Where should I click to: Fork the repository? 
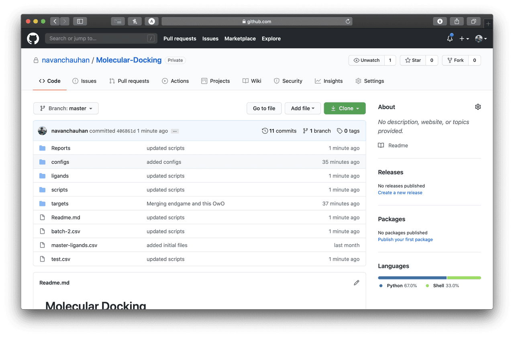[x=455, y=60]
